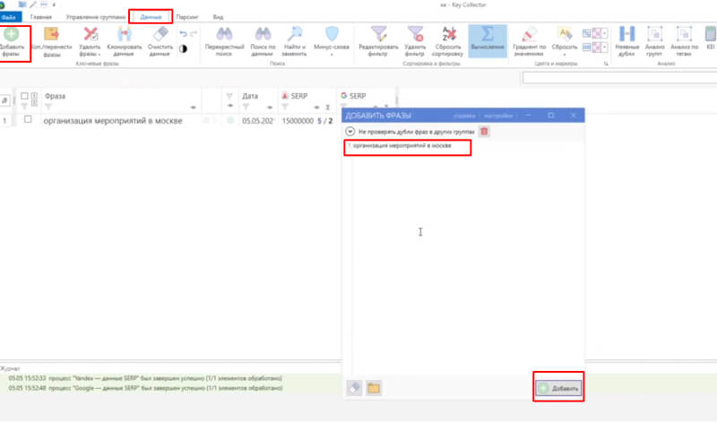Screen dimensions: 717x422
Task: Click the trash icon in Добавить фразы dialog
Action: [x=484, y=132]
